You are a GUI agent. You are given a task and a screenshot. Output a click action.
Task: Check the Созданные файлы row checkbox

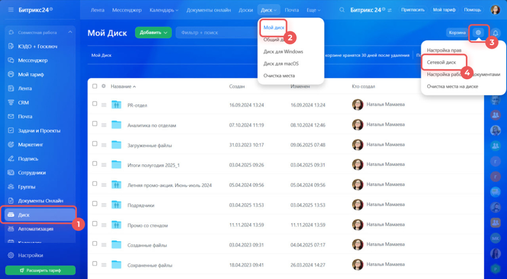pyautogui.click(x=95, y=244)
